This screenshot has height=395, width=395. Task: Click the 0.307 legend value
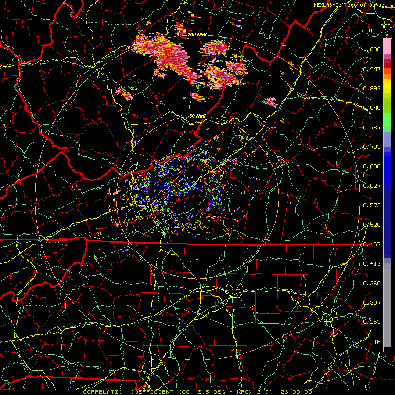click(x=372, y=303)
